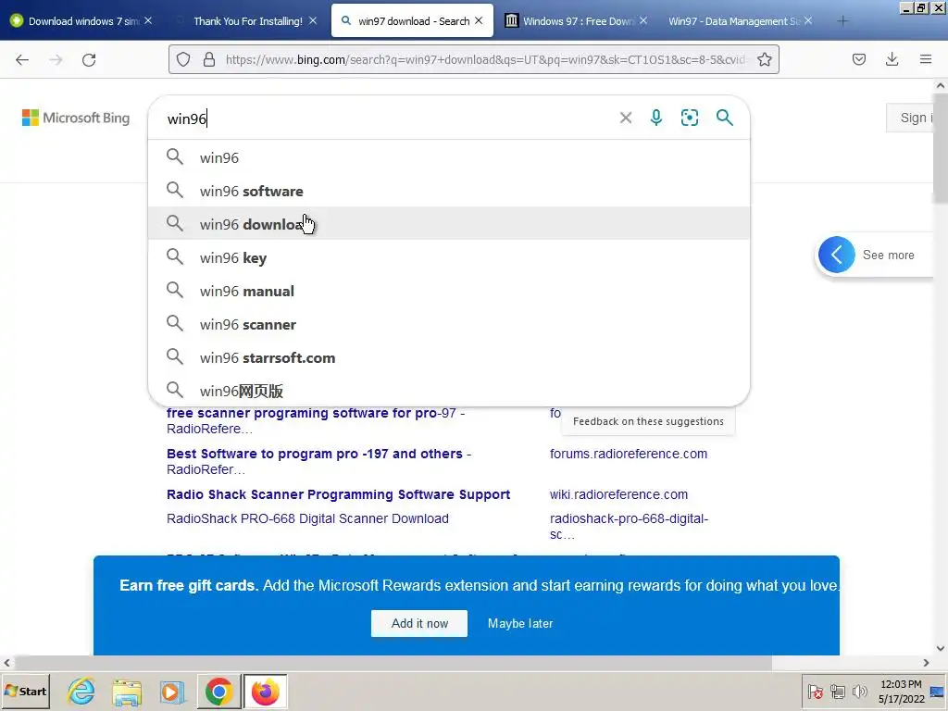
Task: Choose 'win96 starrsoft.com' suggestion
Action: [449, 357]
